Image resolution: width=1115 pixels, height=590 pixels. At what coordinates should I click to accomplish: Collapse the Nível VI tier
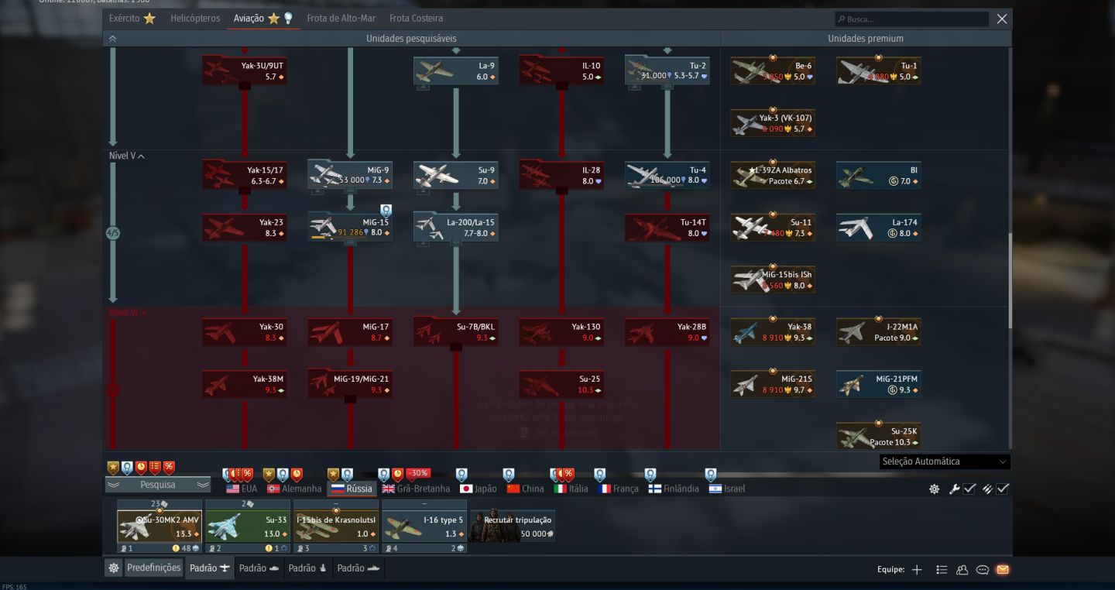(128, 313)
